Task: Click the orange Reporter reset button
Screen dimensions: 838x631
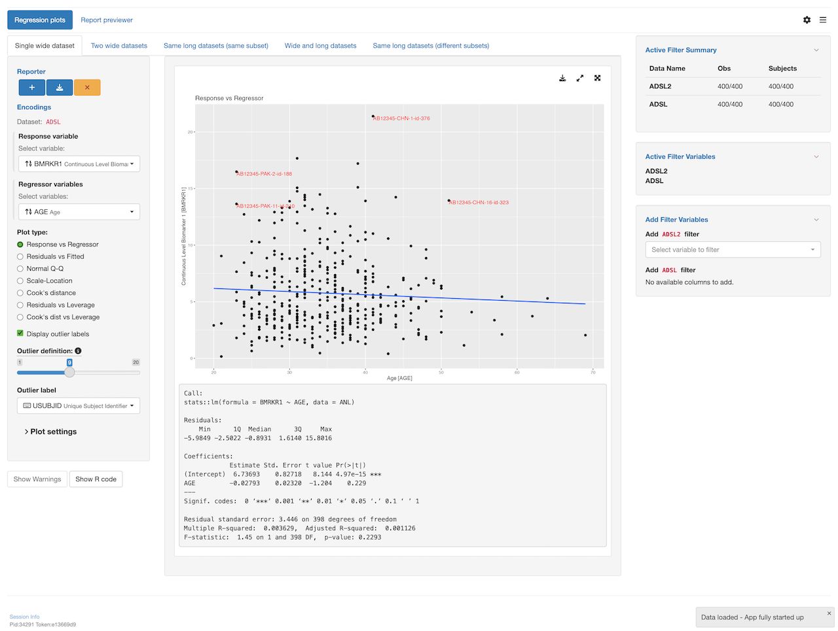Action: pyautogui.click(x=87, y=88)
